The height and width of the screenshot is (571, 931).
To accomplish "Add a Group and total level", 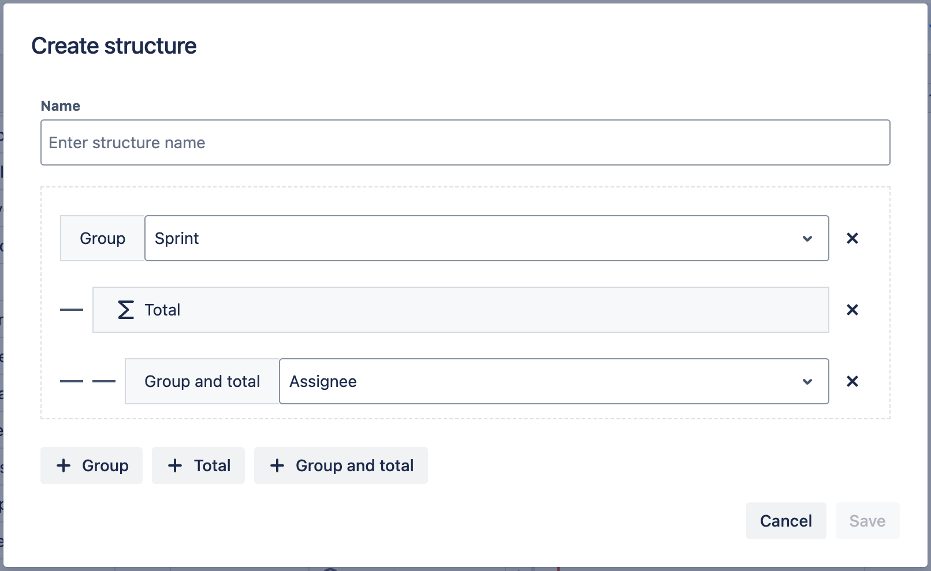I will (x=341, y=465).
